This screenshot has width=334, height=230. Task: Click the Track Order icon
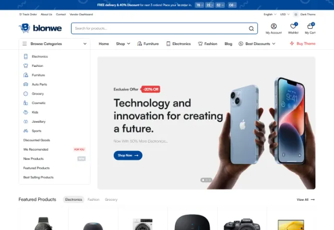pos(20,14)
